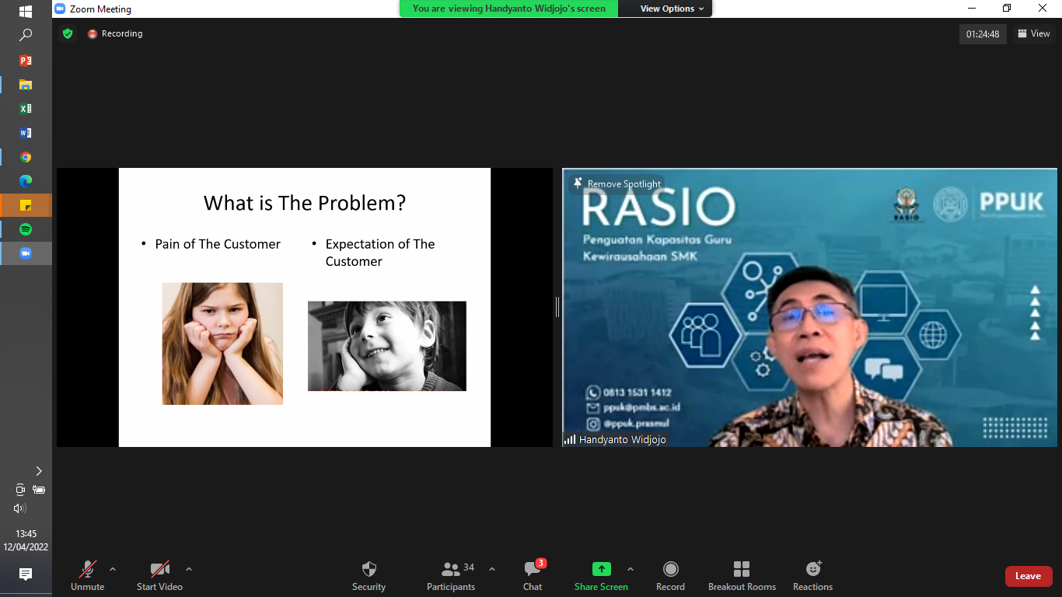1062x597 pixels.
Task: Toggle recording with the Record button
Action: tap(670, 576)
